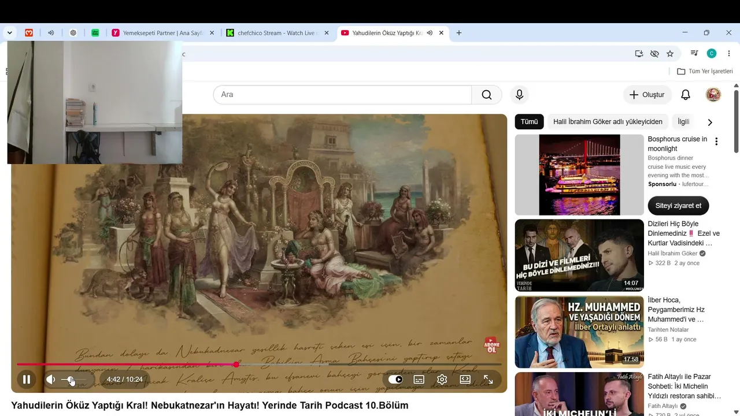Screen dimensions: 740x416
Task: Show more filter chips with the arrow
Action: coord(710,122)
